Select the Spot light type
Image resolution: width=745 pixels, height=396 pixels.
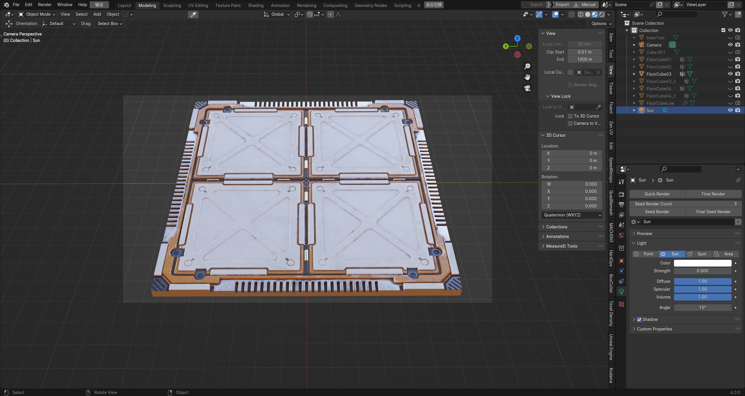[698, 254]
